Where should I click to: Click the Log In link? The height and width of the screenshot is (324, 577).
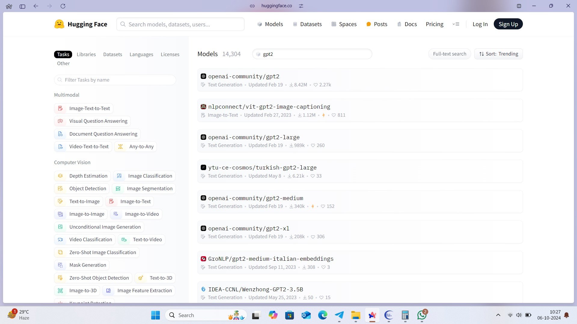[x=480, y=24]
